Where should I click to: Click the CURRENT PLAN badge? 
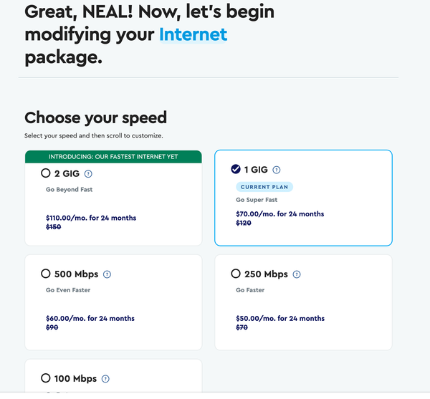tap(264, 187)
